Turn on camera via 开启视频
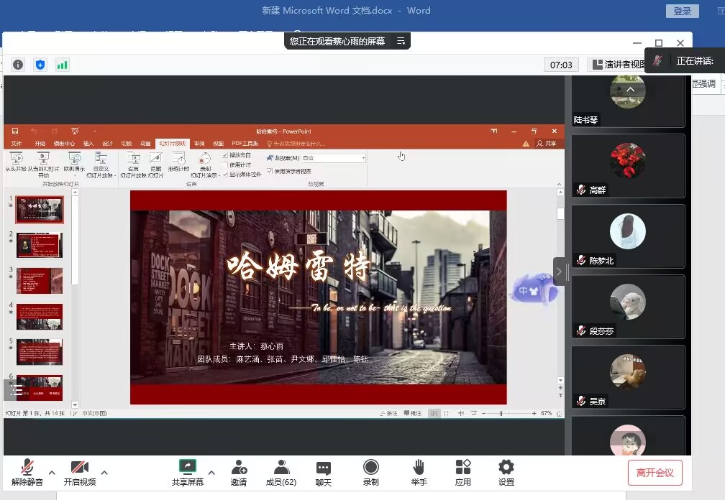Screen dimensions: 725x500 [79, 473]
